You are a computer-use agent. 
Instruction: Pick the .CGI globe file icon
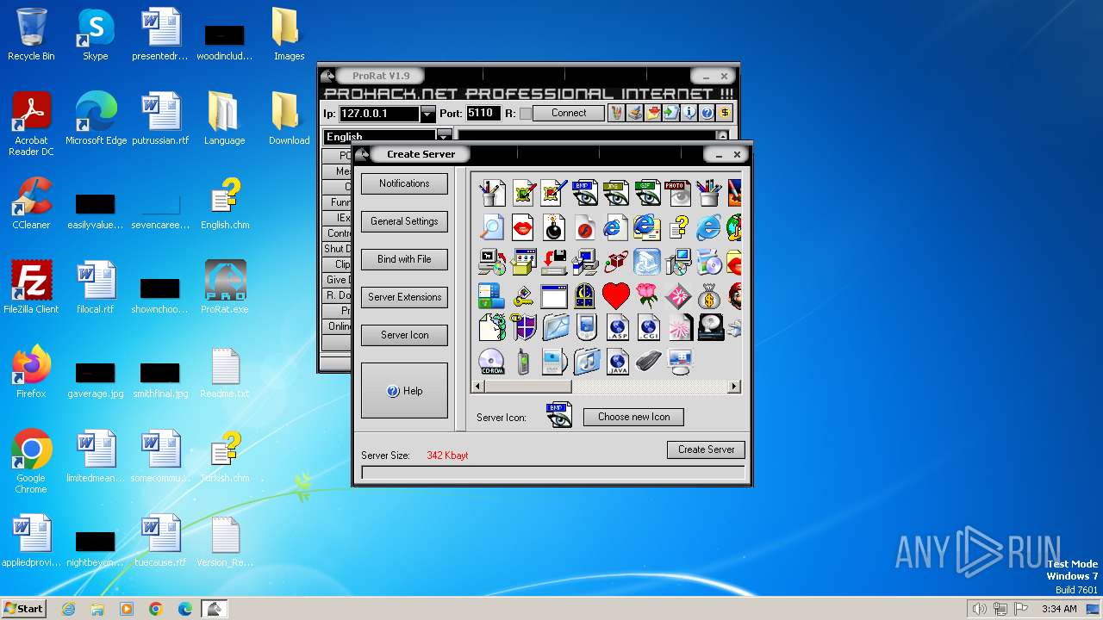648,327
